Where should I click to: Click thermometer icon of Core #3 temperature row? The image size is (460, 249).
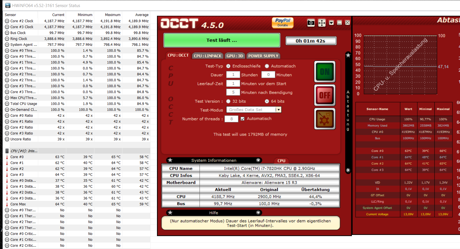coord(7,174)
